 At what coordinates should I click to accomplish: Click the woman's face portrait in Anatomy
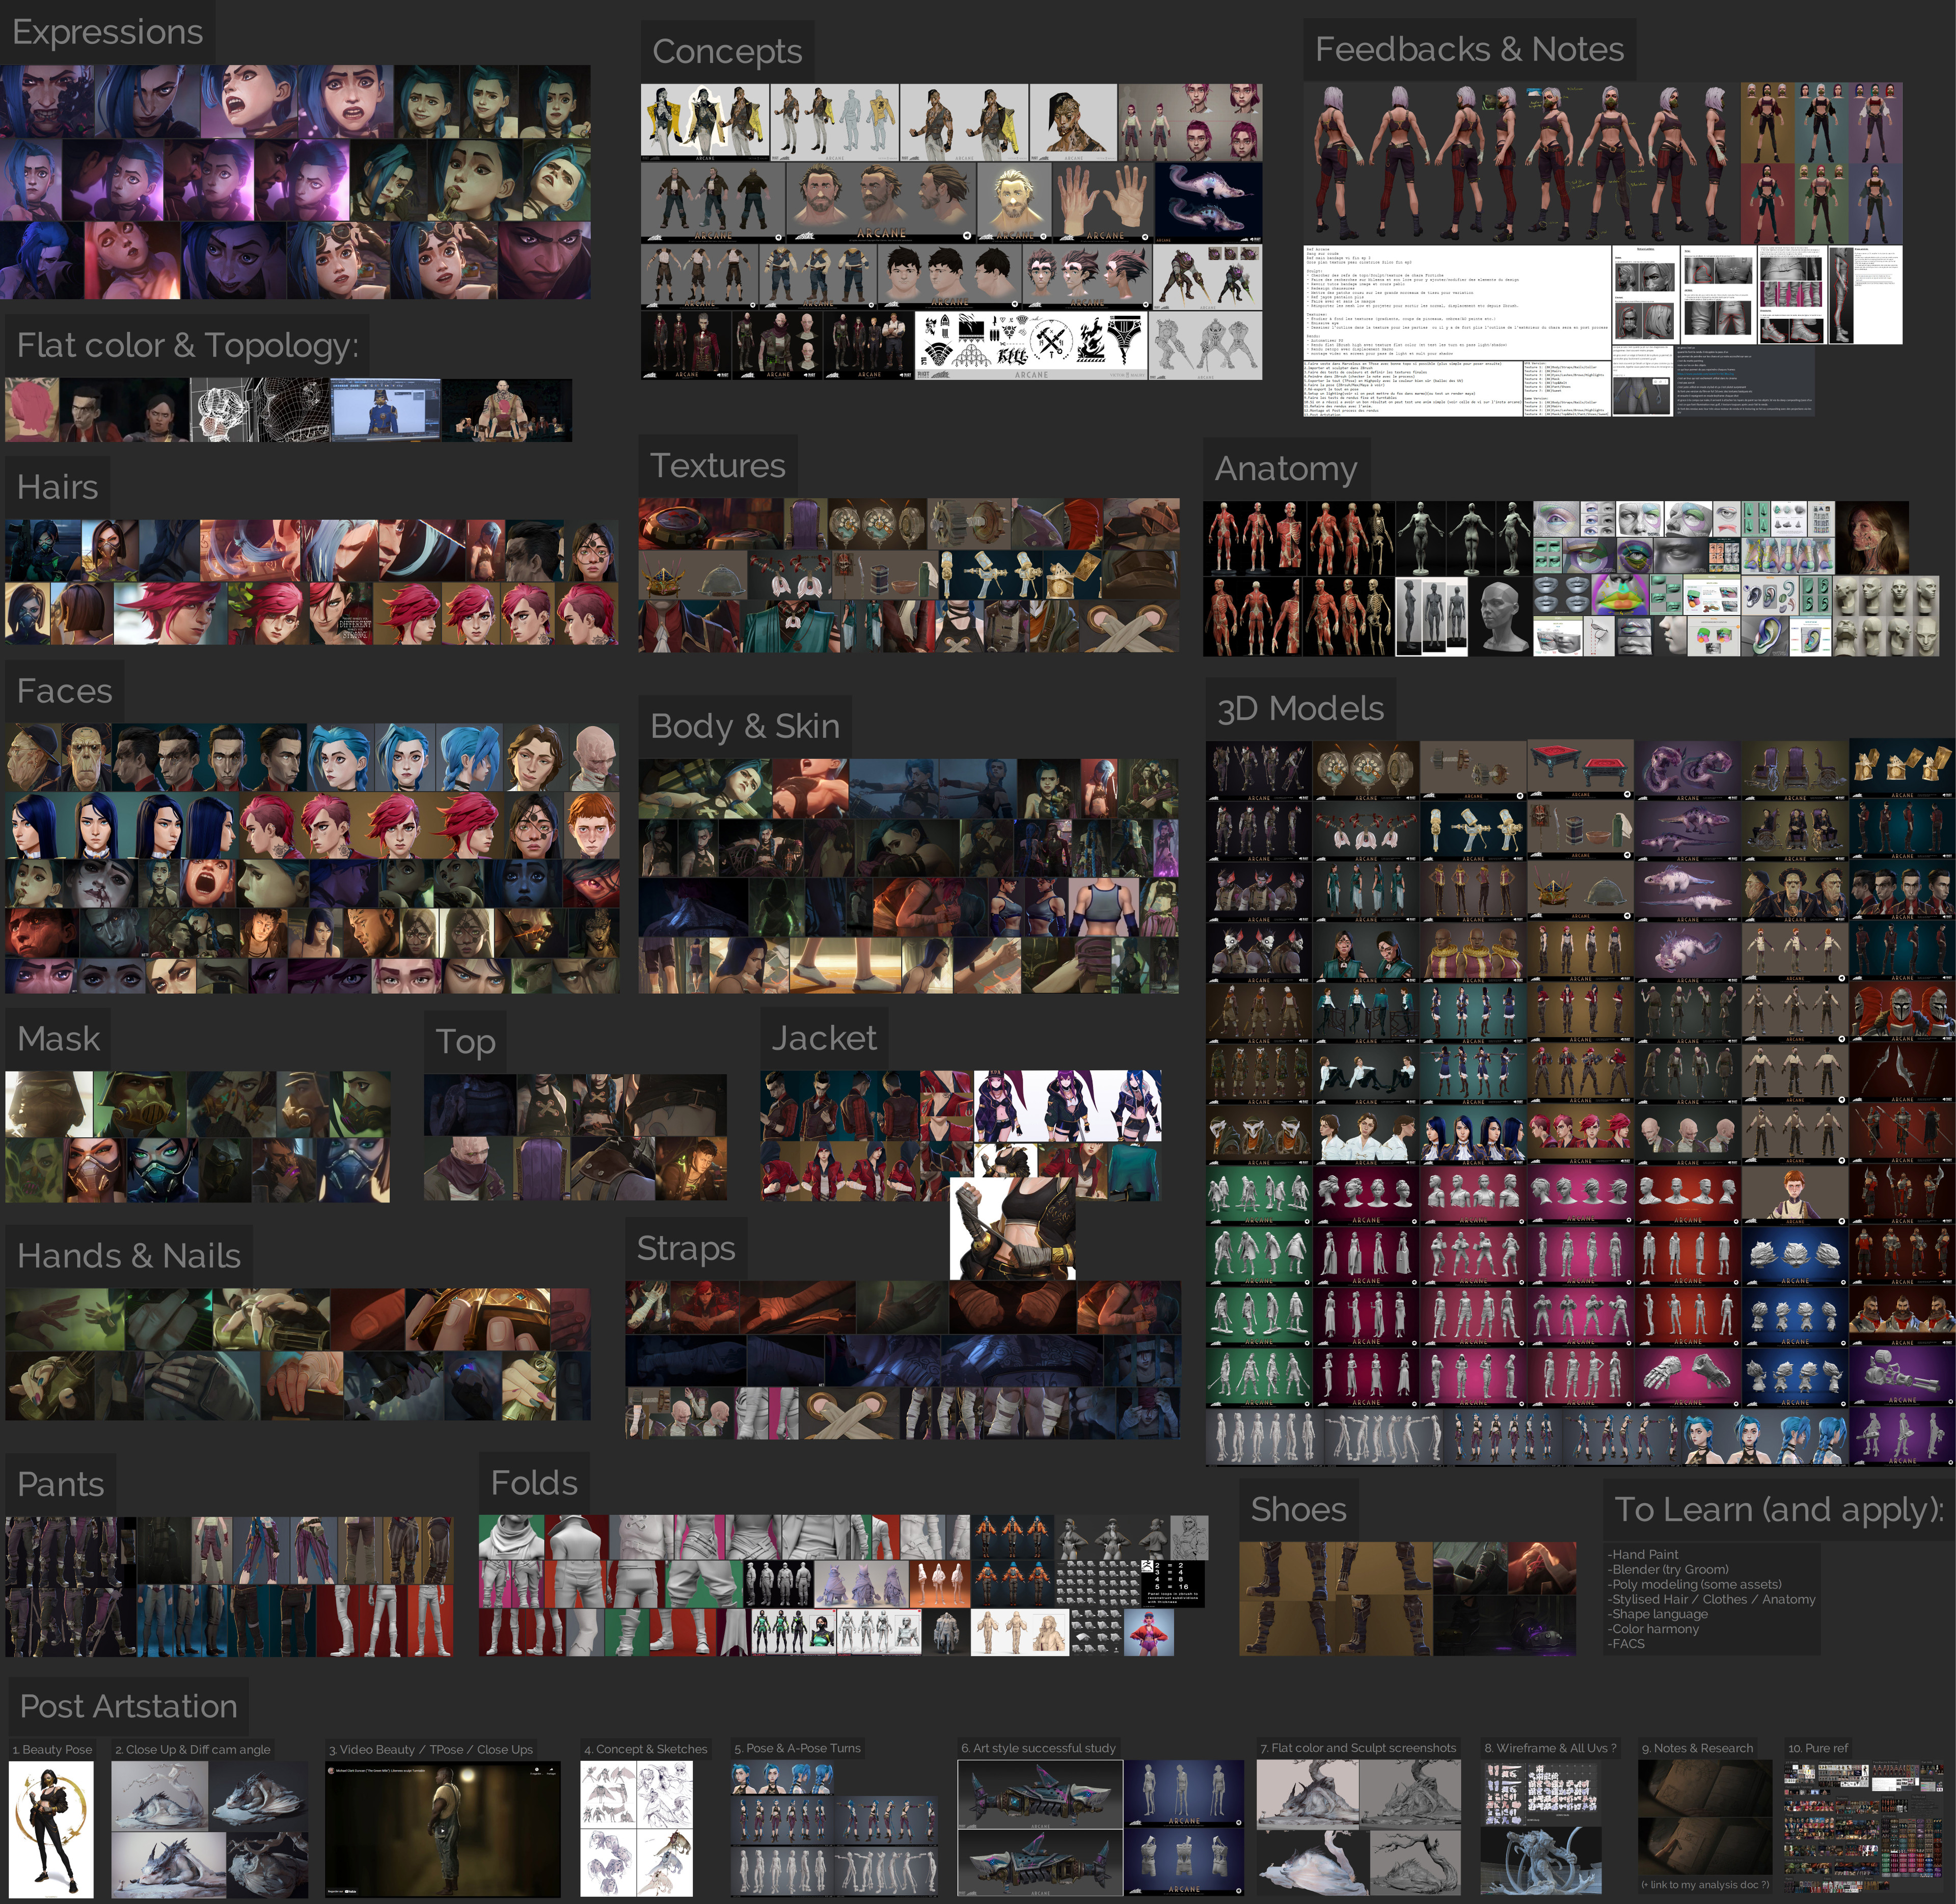tap(1872, 537)
